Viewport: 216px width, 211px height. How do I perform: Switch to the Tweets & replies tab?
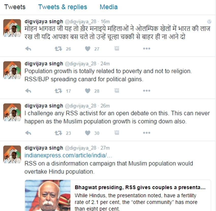63,7
